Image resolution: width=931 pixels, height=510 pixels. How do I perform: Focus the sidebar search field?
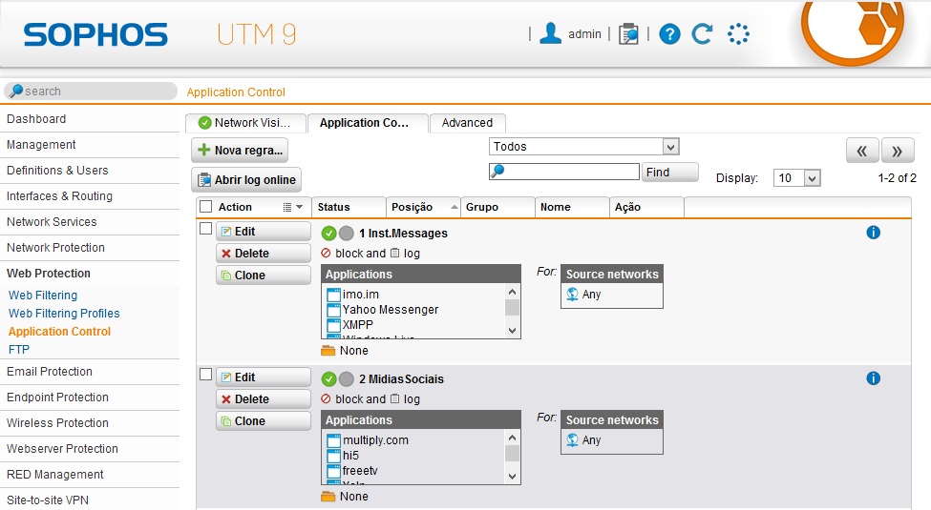(91, 91)
